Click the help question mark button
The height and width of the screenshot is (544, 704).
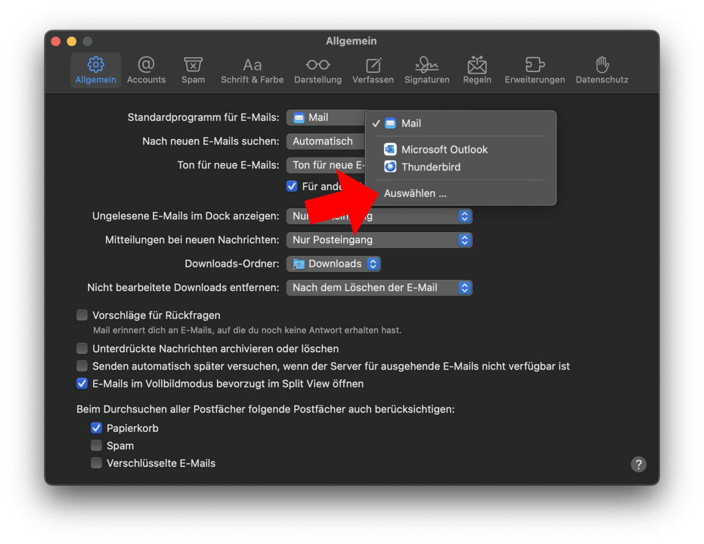(x=638, y=464)
